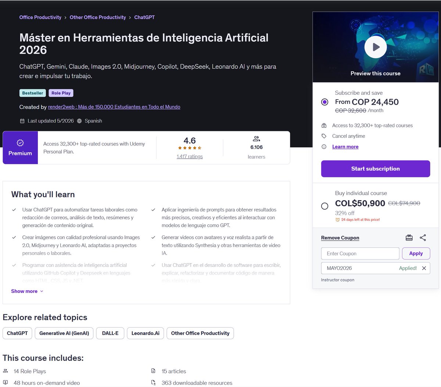Click breadcrumb chevron after Office Productivity
This screenshot has width=441, height=387.
[65, 18]
